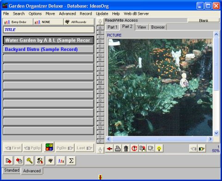Select Water Garden by A & L record
Image resolution: width=222 pixels, height=181 pixels.
(49, 40)
